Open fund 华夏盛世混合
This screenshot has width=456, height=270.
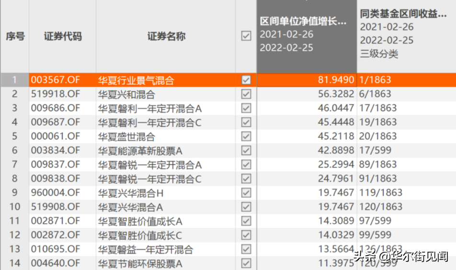coord(126,136)
